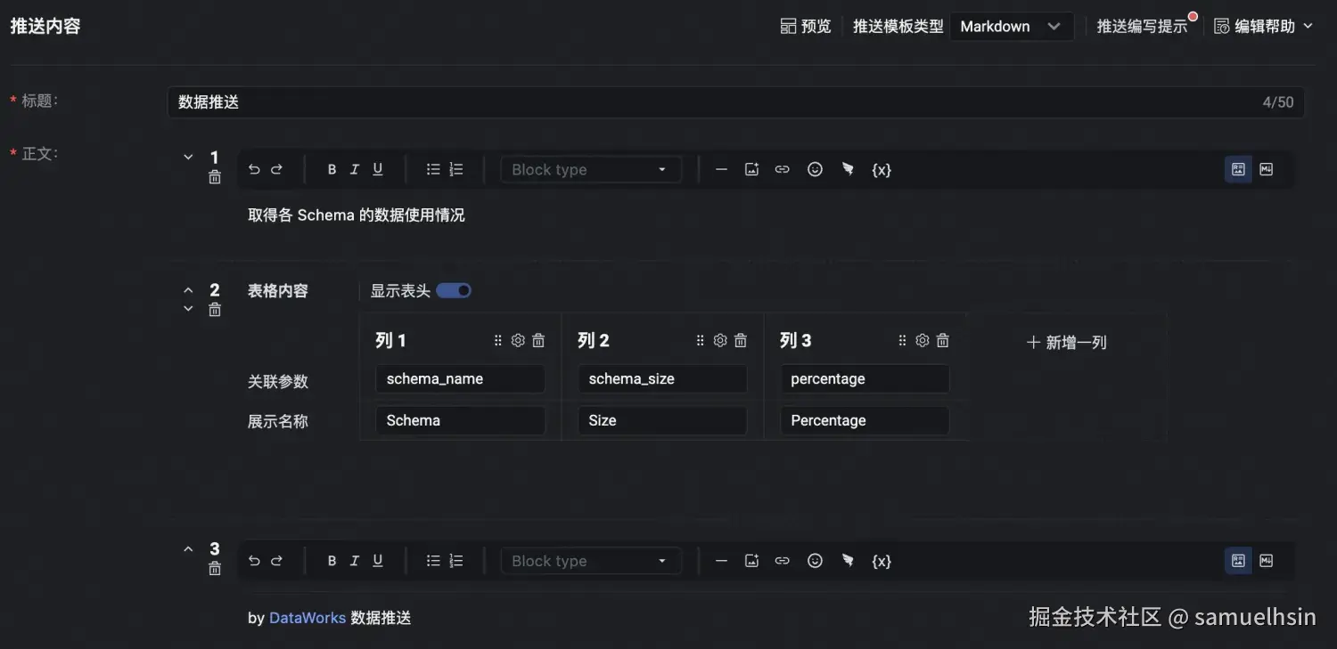Open DataWorks link in block 3
Viewport: 1337px width, 649px height.
click(308, 618)
